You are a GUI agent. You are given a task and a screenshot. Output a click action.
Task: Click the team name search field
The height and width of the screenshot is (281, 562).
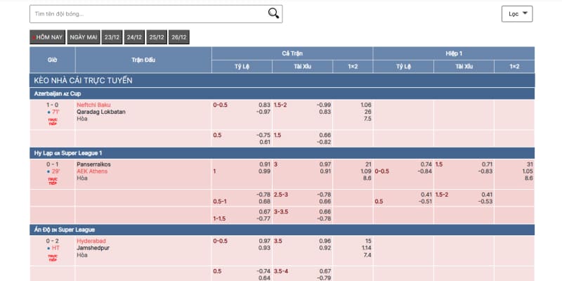point(149,13)
